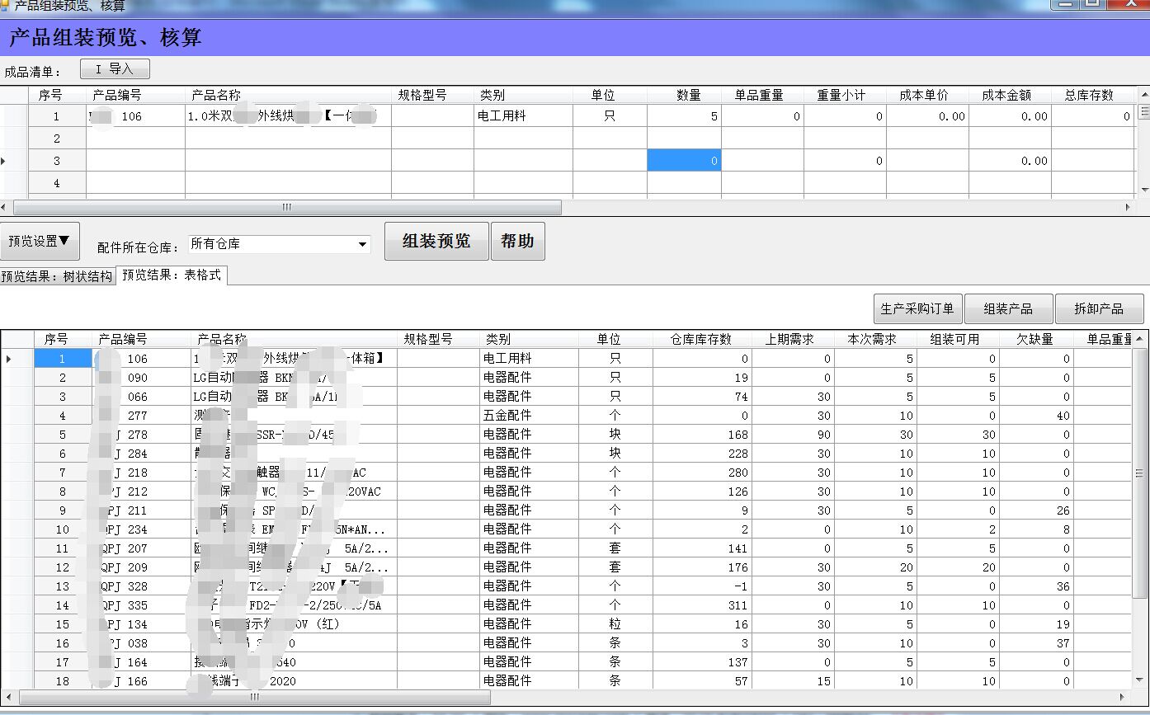The width and height of the screenshot is (1150, 715).
Task: Select row 4 header in the 成品清单 grid
Action: [57, 183]
